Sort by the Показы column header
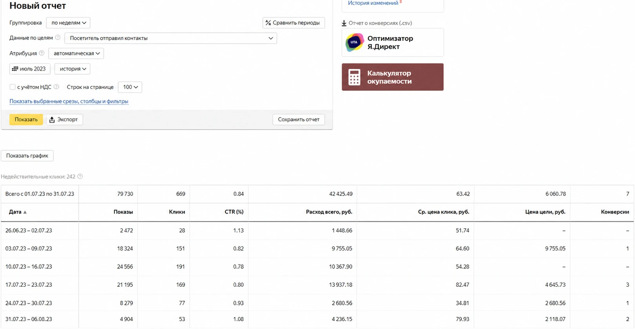 click(123, 212)
